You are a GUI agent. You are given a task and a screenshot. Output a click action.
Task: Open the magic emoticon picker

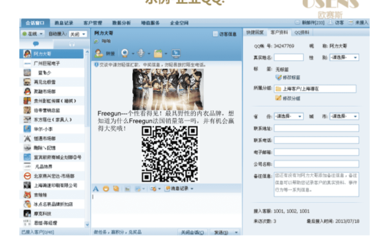116,188
